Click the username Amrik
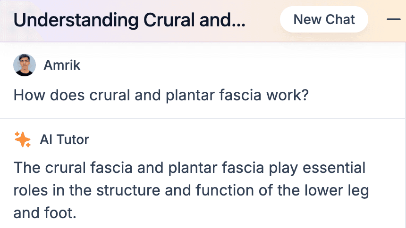The height and width of the screenshot is (228, 406). (62, 65)
